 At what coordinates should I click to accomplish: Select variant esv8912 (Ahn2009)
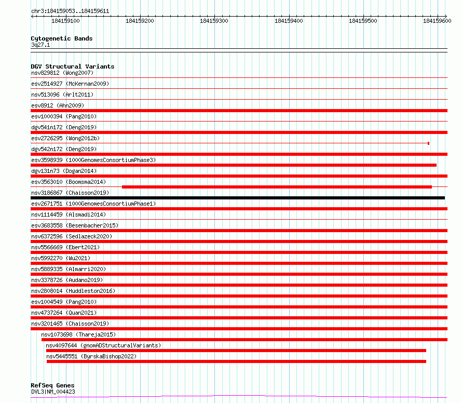pyautogui.click(x=58, y=105)
